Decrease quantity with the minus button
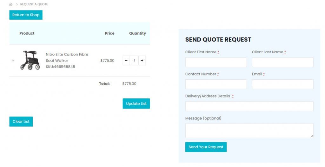Image resolution: width=325 pixels, height=167 pixels. point(126,60)
